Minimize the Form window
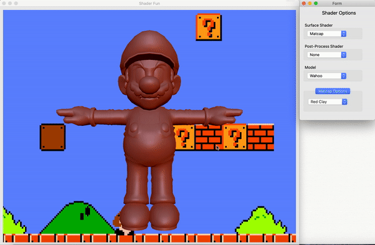375x245 pixels. (x=310, y=3)
